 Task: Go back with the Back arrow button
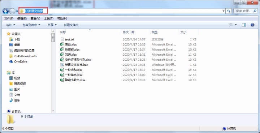(5, 11)
